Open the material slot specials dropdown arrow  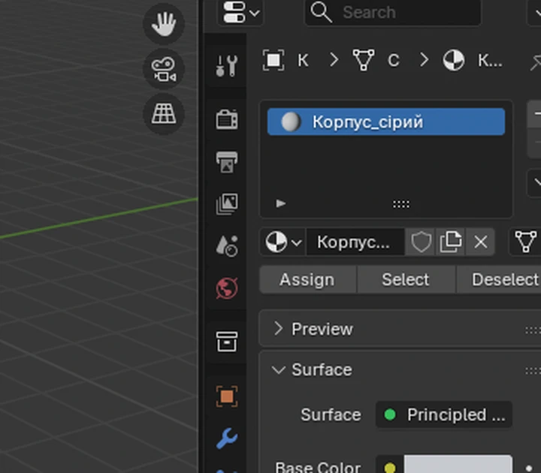tap(534, 182)
